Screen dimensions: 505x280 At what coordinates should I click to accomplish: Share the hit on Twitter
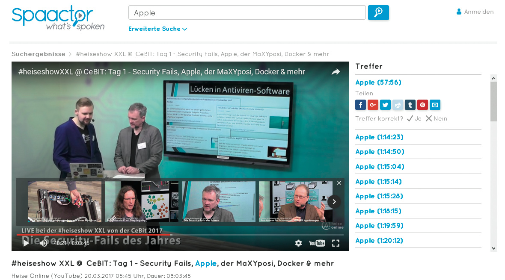385,105
